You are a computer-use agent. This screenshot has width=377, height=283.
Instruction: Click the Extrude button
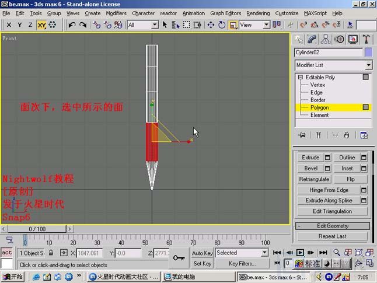tap(310, 158)
